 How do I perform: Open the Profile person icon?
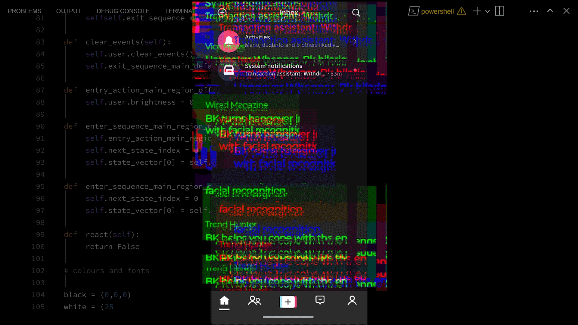pyautogui.click(x=352, y=301)
